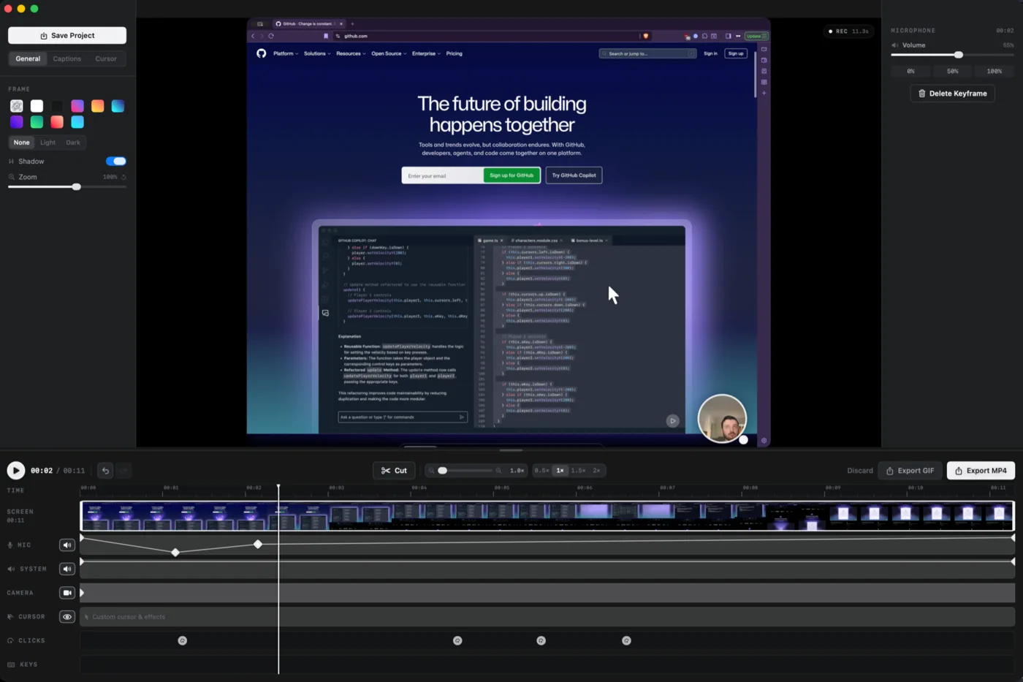Toggle the CAMERA track video icon
The image size is (1023, 682).
click(67, 593)
